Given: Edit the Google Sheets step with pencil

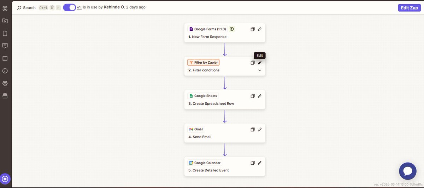Looking at the screenshot, I should pos(260,96).
